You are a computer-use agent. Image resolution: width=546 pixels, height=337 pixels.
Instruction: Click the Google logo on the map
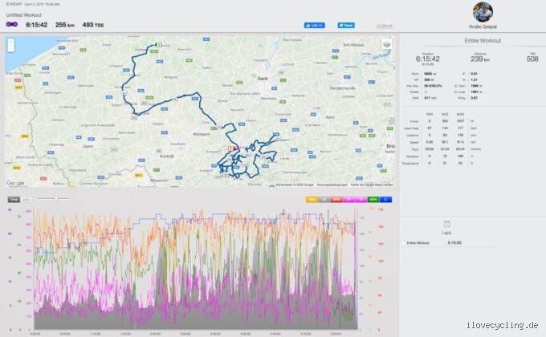pyautogui.click(x=15, y=183)
